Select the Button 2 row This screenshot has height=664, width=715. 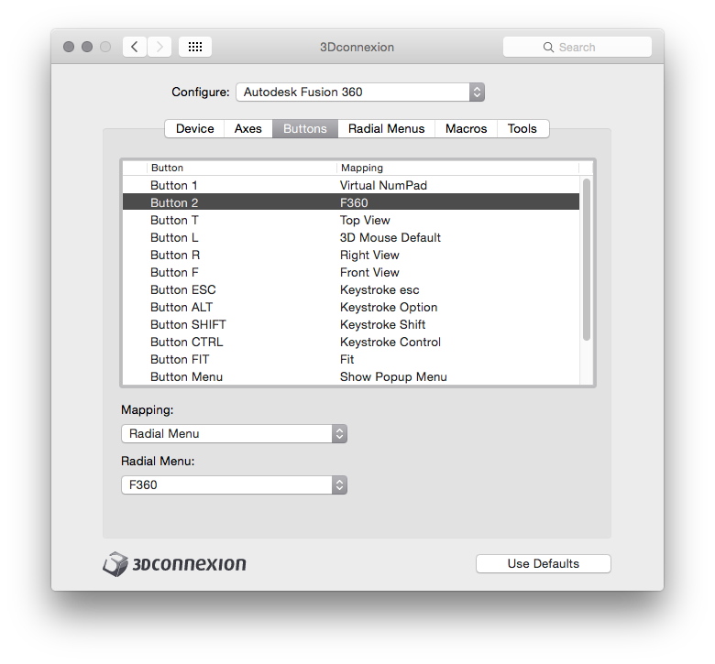click(x=351, y=202)
